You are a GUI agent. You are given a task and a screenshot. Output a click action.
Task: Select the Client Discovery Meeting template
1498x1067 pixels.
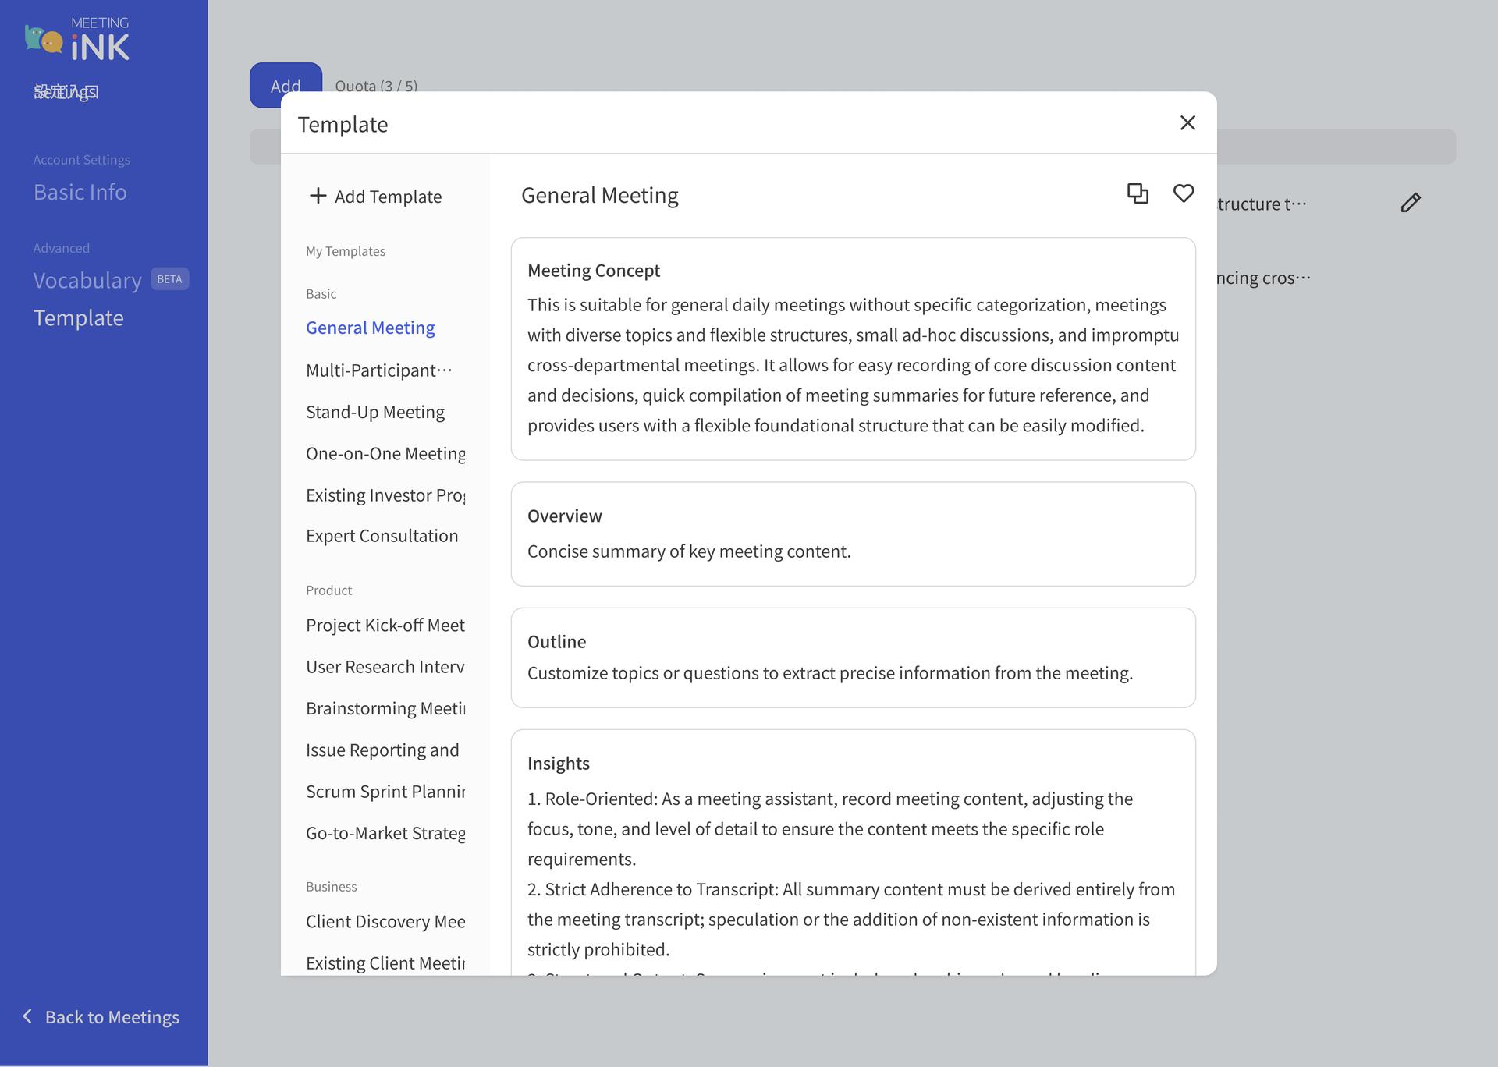coord(385,921)
